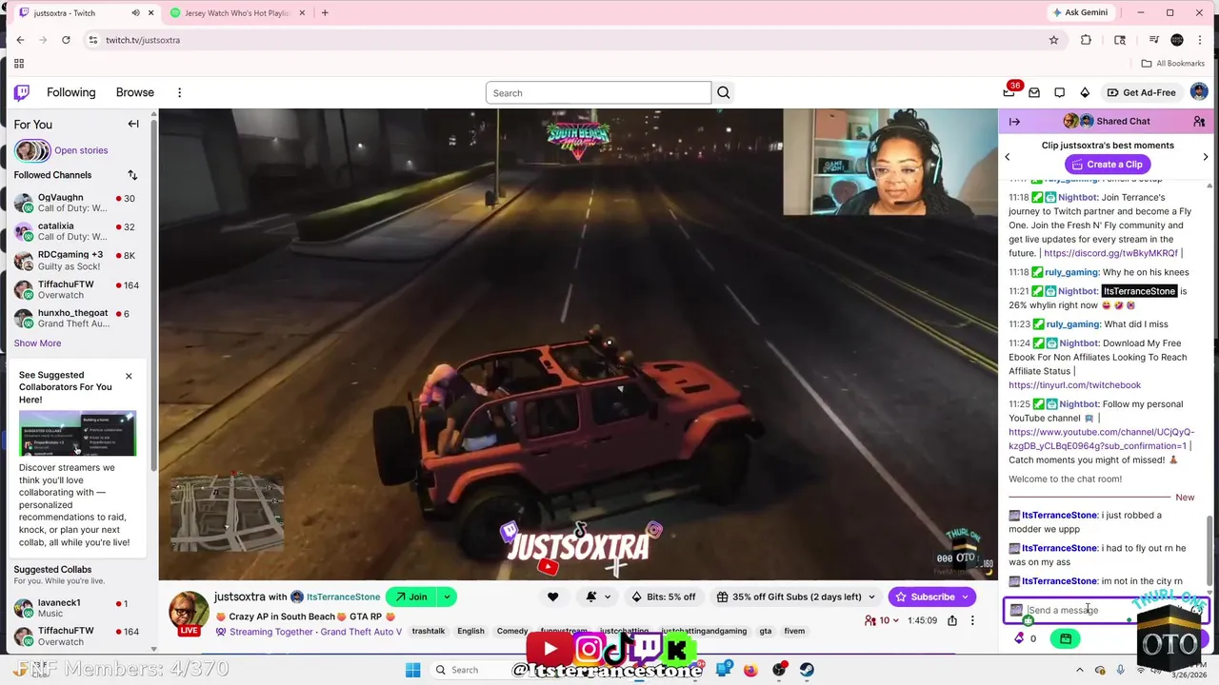Open the discord.gg link in chat
Viewport: 1219px width, 685px height.
1110,253
